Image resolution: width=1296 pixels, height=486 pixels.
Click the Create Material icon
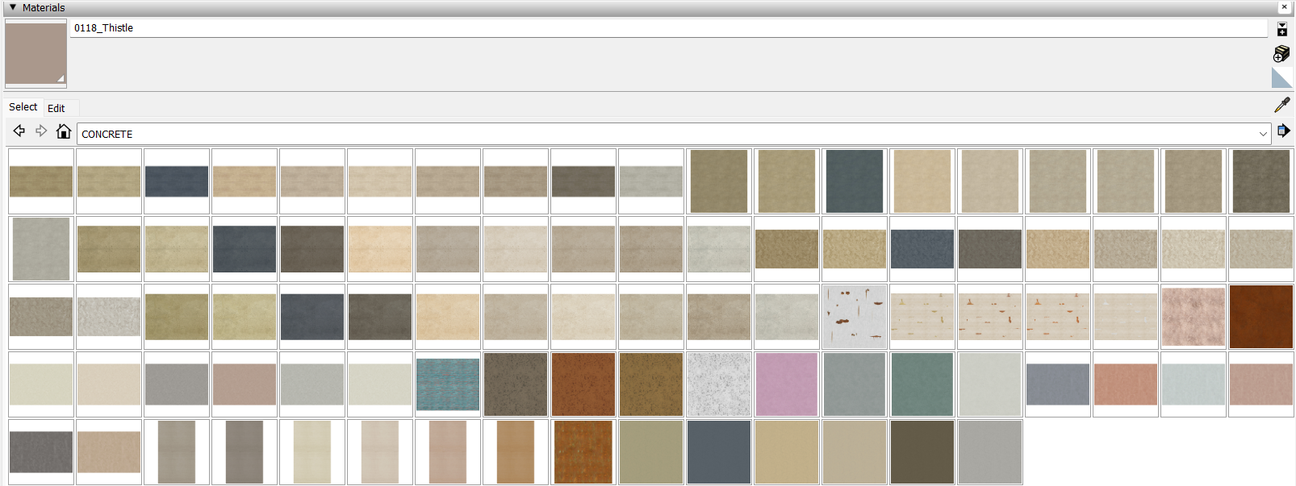1281,54
